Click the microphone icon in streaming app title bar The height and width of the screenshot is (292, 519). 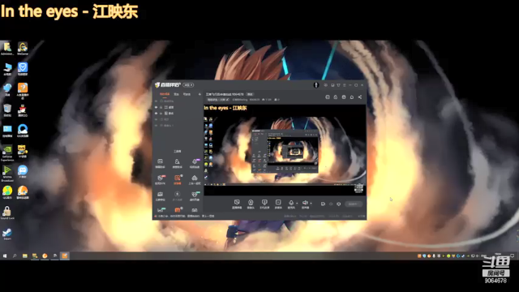(315, 85)
